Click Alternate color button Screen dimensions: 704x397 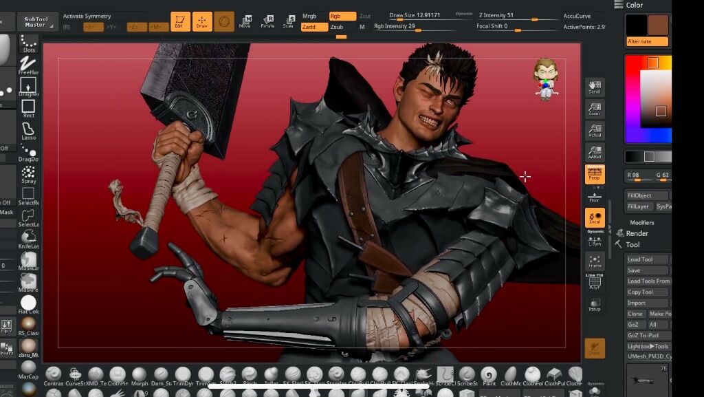(x=647, y=41)
